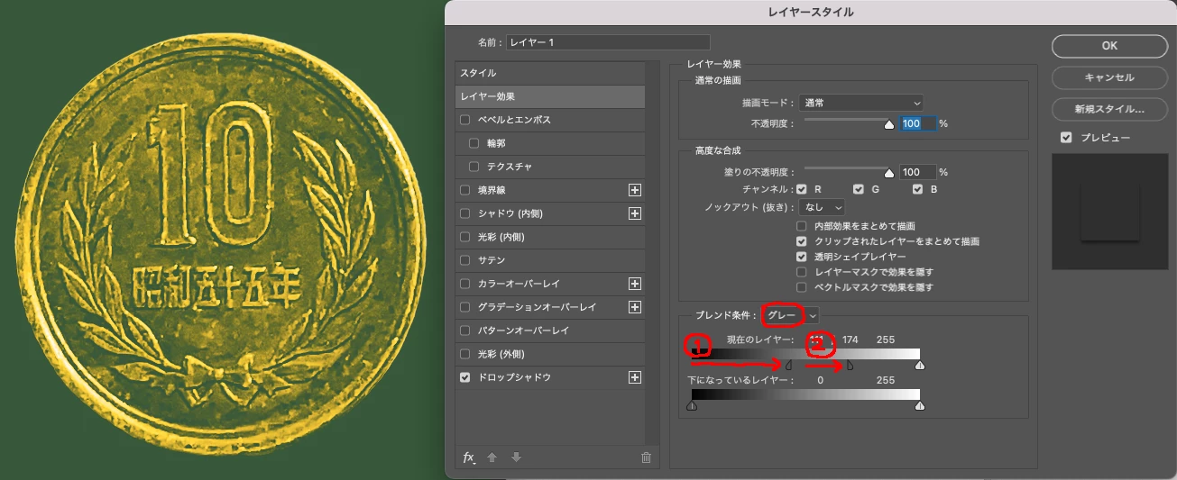This screenshot has height=480, width=1177.
Task: Select the シャドウ (内側) row label
Action: [x=510, y=213]
